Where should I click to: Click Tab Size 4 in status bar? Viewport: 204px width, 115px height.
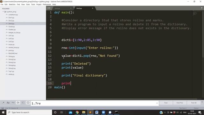tap(183, 108)
